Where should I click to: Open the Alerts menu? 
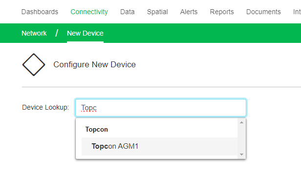[189, 12]
